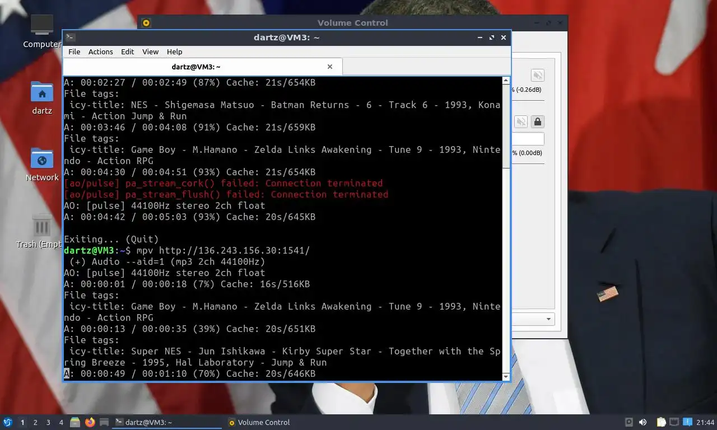Open the speaker volume tray icon
The image size is (717, 430).
pyautogui.click(x=642, y=422)
